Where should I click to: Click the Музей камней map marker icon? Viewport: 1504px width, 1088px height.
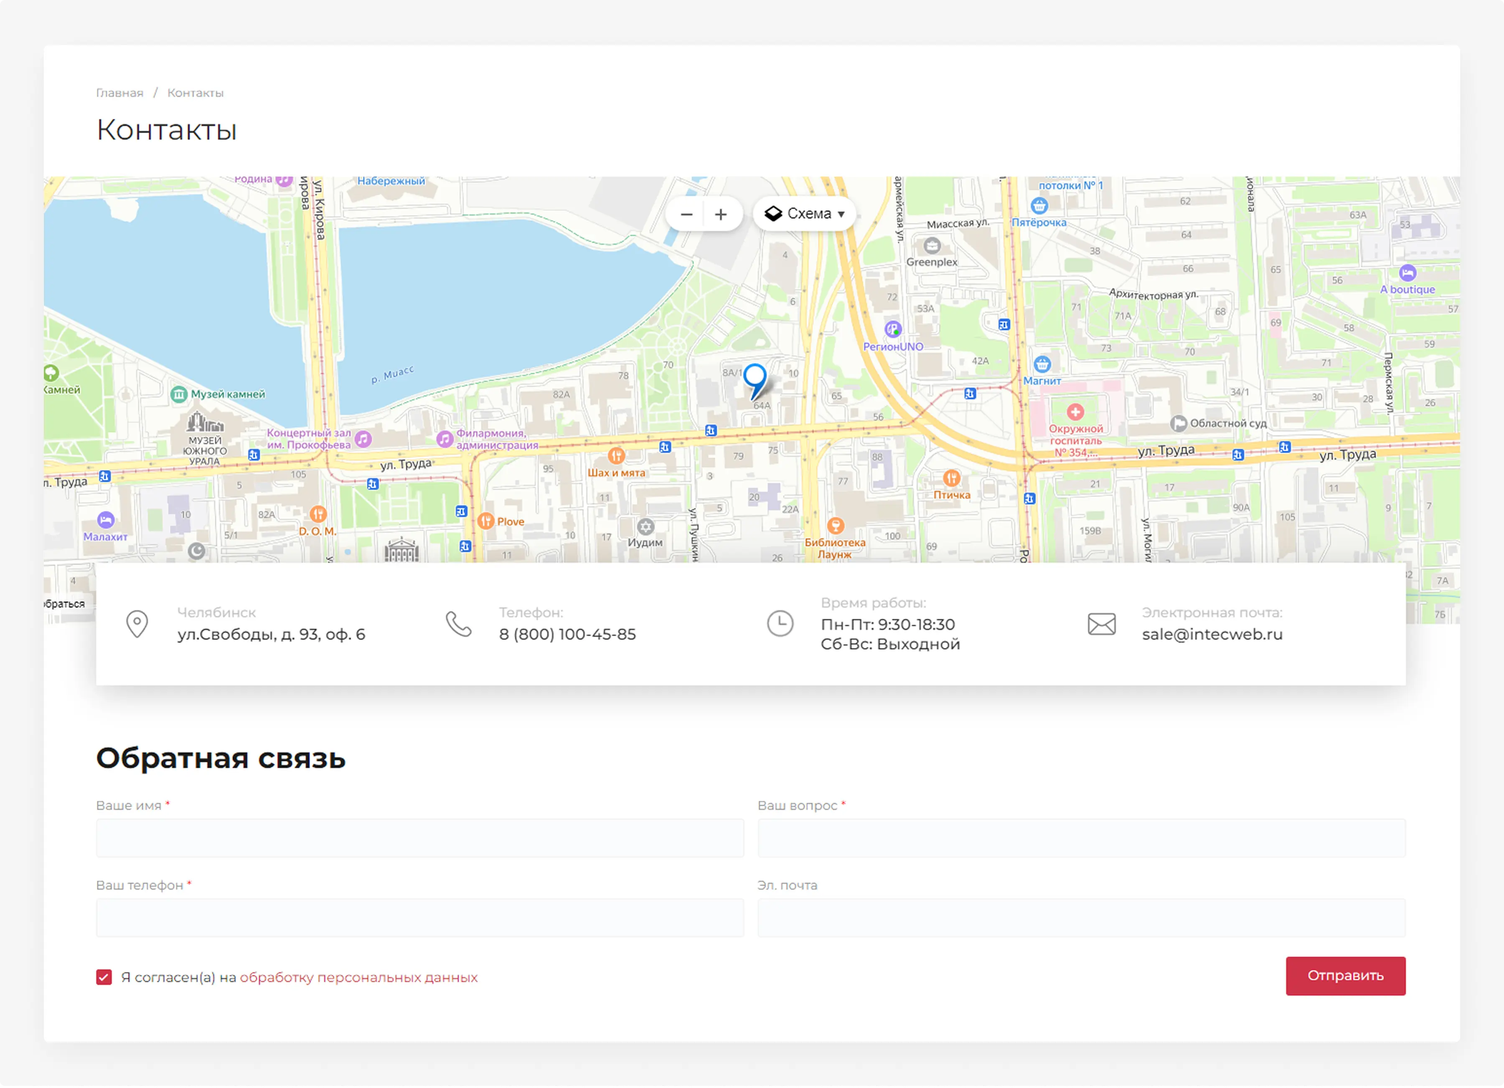pos(179,395)
